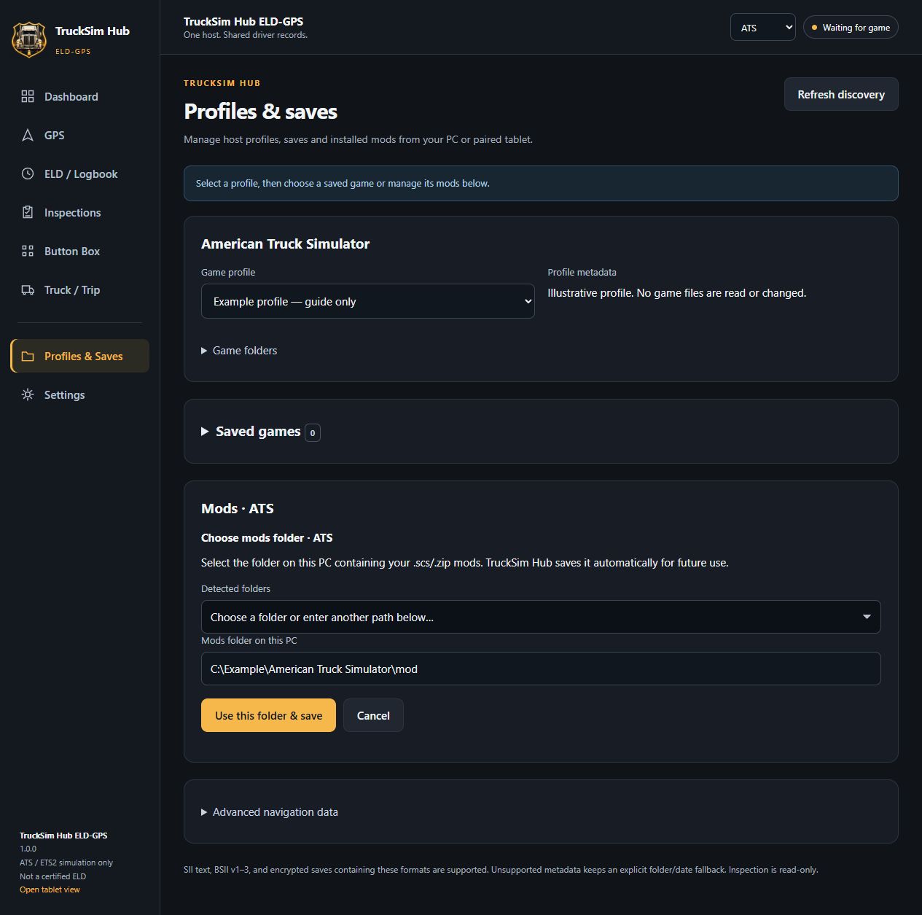Expand Advanced navigation data

point(270,812)
